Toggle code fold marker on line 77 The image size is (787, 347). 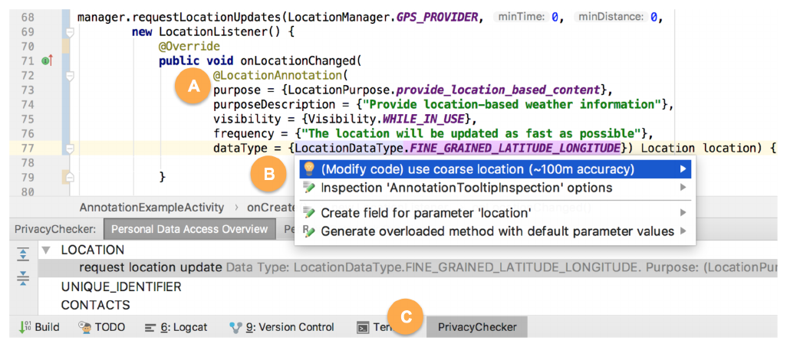tap(71, 149)
